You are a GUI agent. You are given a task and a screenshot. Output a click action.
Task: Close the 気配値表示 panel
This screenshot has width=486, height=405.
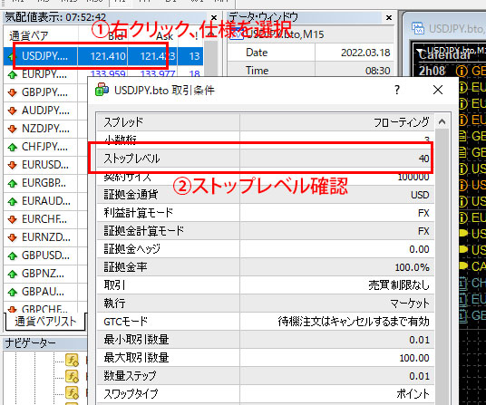214,17
